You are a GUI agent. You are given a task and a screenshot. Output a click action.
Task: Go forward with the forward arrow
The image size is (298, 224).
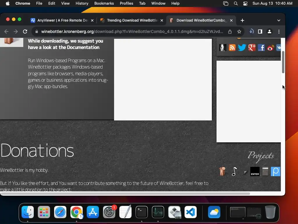[x=16, y=32]
